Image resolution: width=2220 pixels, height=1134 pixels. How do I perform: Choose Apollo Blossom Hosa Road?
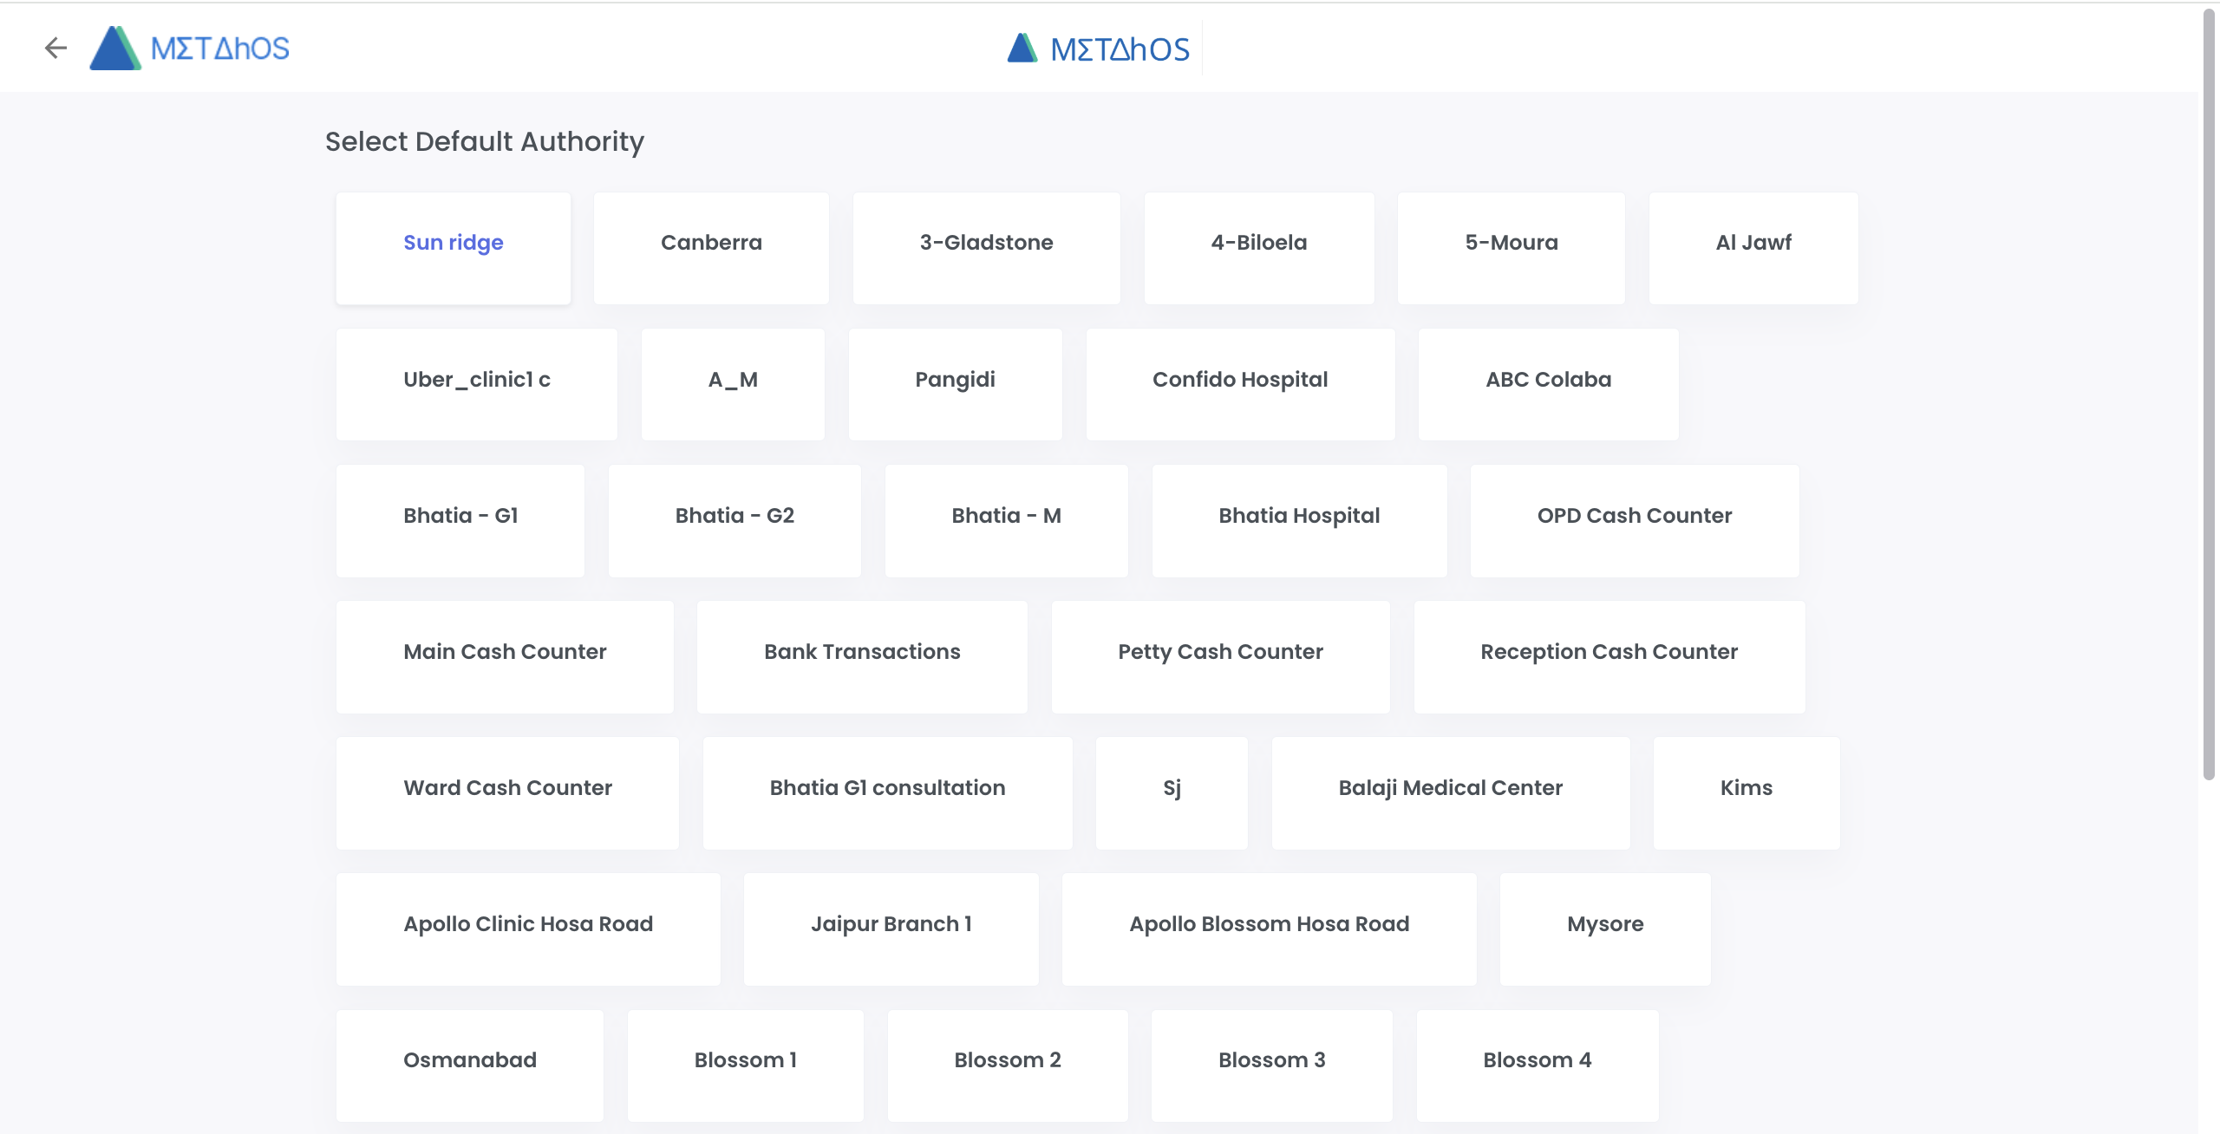point(1269,929)
